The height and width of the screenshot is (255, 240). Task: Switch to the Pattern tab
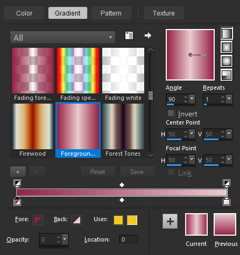tap(111, 13)
